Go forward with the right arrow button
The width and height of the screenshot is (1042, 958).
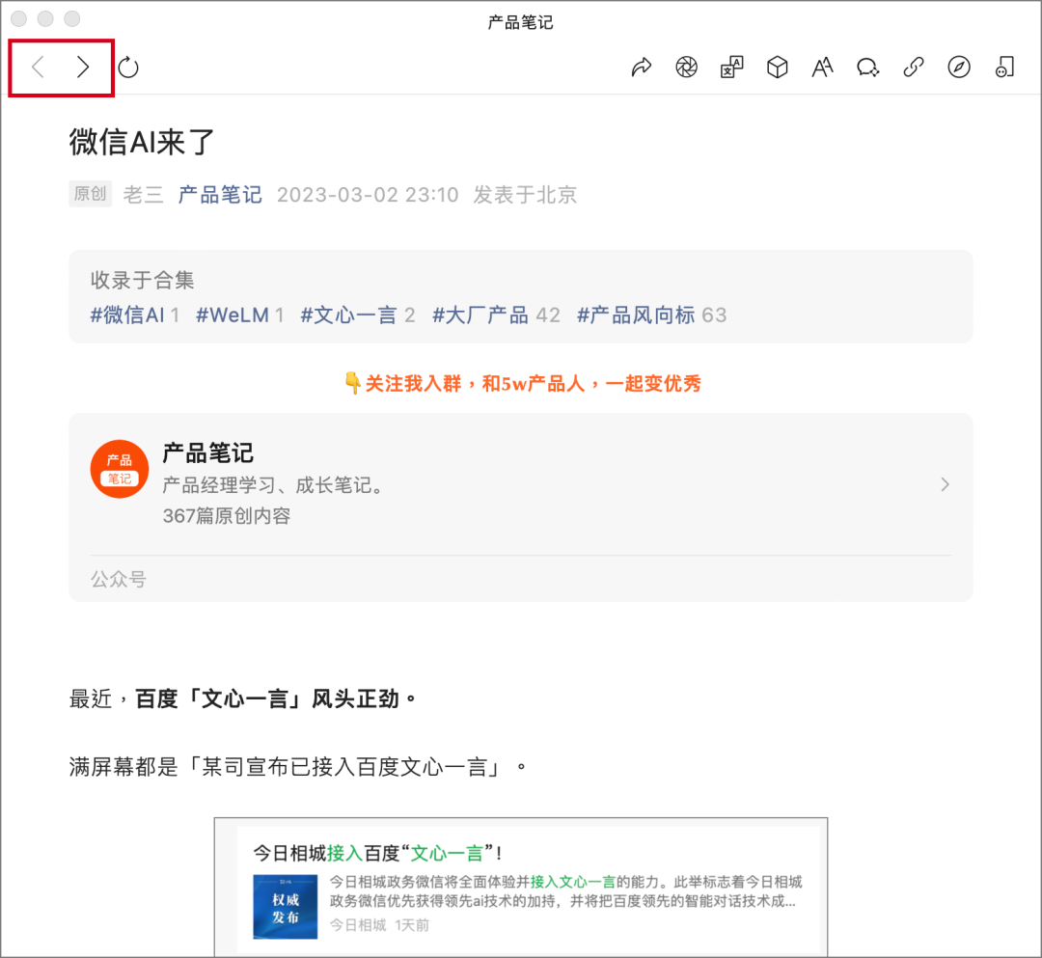[83, 68]
